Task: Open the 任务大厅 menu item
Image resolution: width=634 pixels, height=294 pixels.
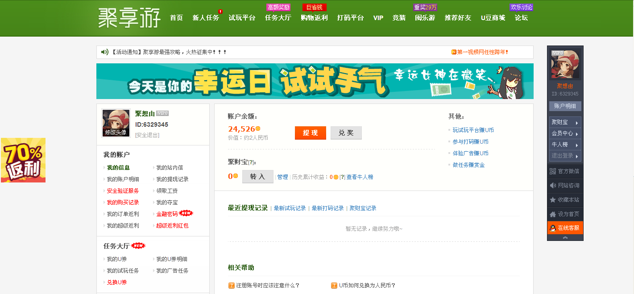Action: pyautogui.click(x=278, y=19)
